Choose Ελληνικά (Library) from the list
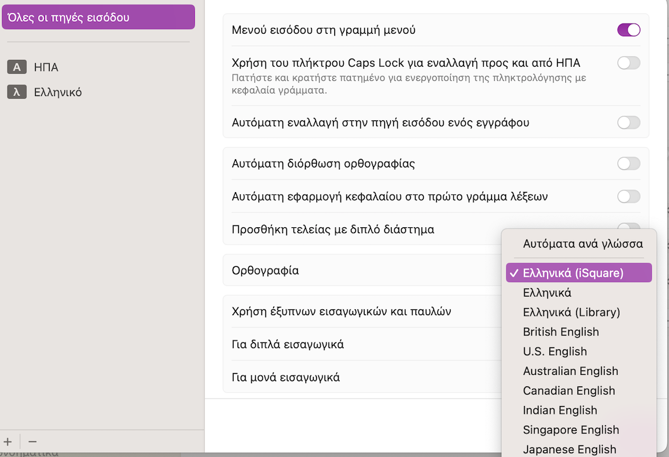Viewport: 669px width, 457px height. click(571, 313)
